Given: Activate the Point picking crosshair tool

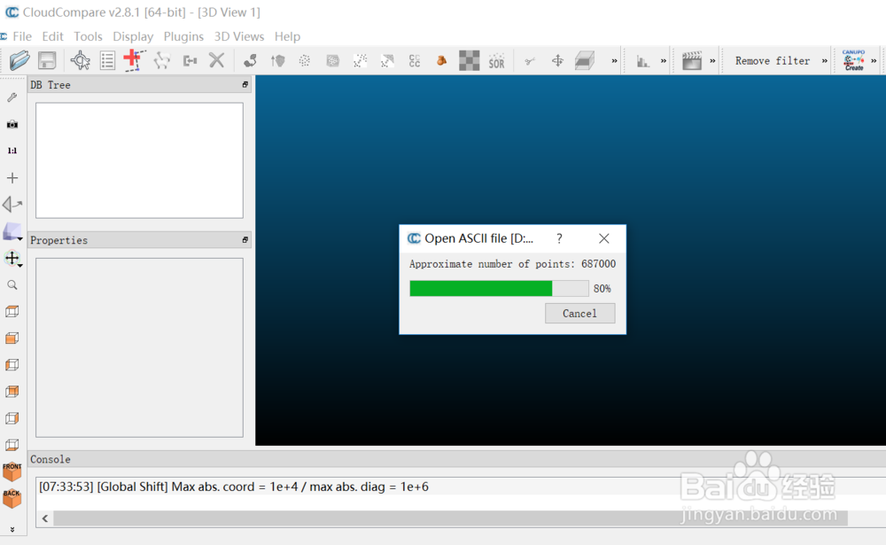Looking at the screenshot, I should pos(81,60).
